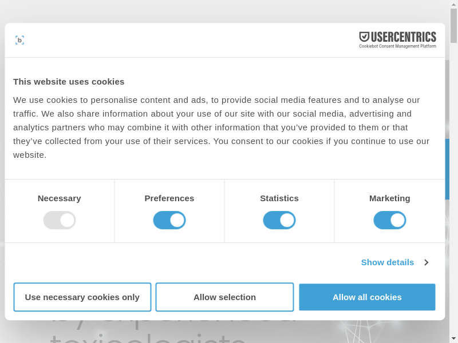
Task: Click the 'This website uses cookies' heading
Action: (x=69, y=82)
